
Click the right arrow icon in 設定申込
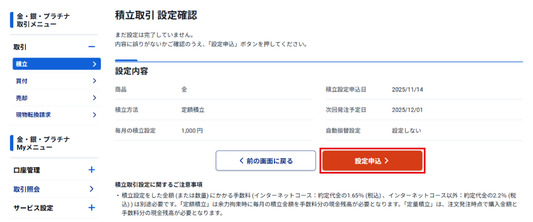tap(386, 160)
